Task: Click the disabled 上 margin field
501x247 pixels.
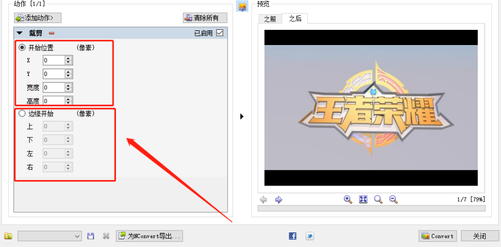Action: (x=58, y=126)
